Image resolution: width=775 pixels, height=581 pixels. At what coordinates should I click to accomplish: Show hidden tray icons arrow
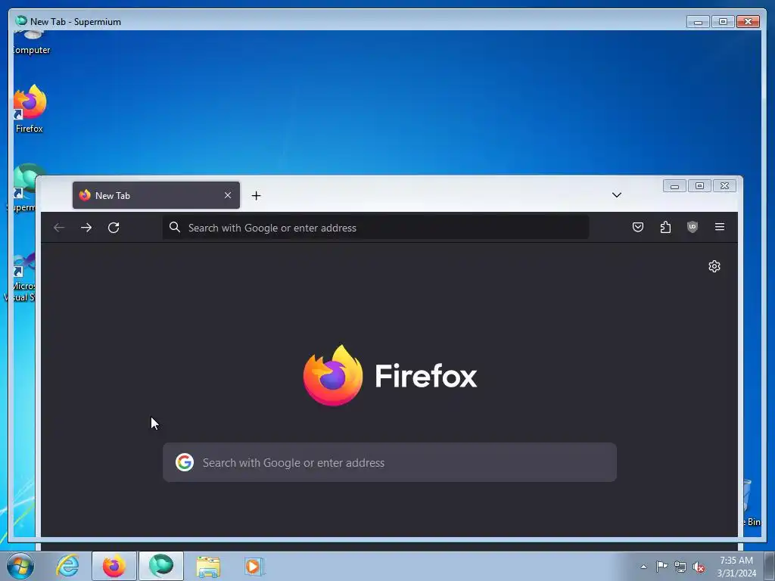coord(643,567)
